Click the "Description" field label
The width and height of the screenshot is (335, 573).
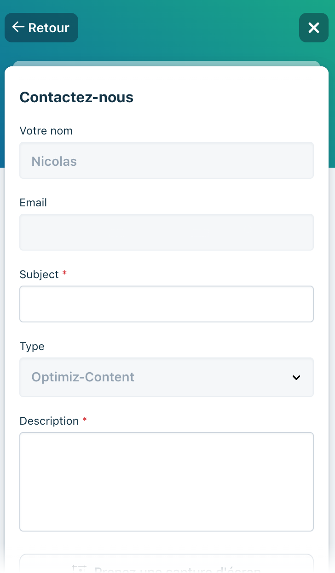[49, 421]
